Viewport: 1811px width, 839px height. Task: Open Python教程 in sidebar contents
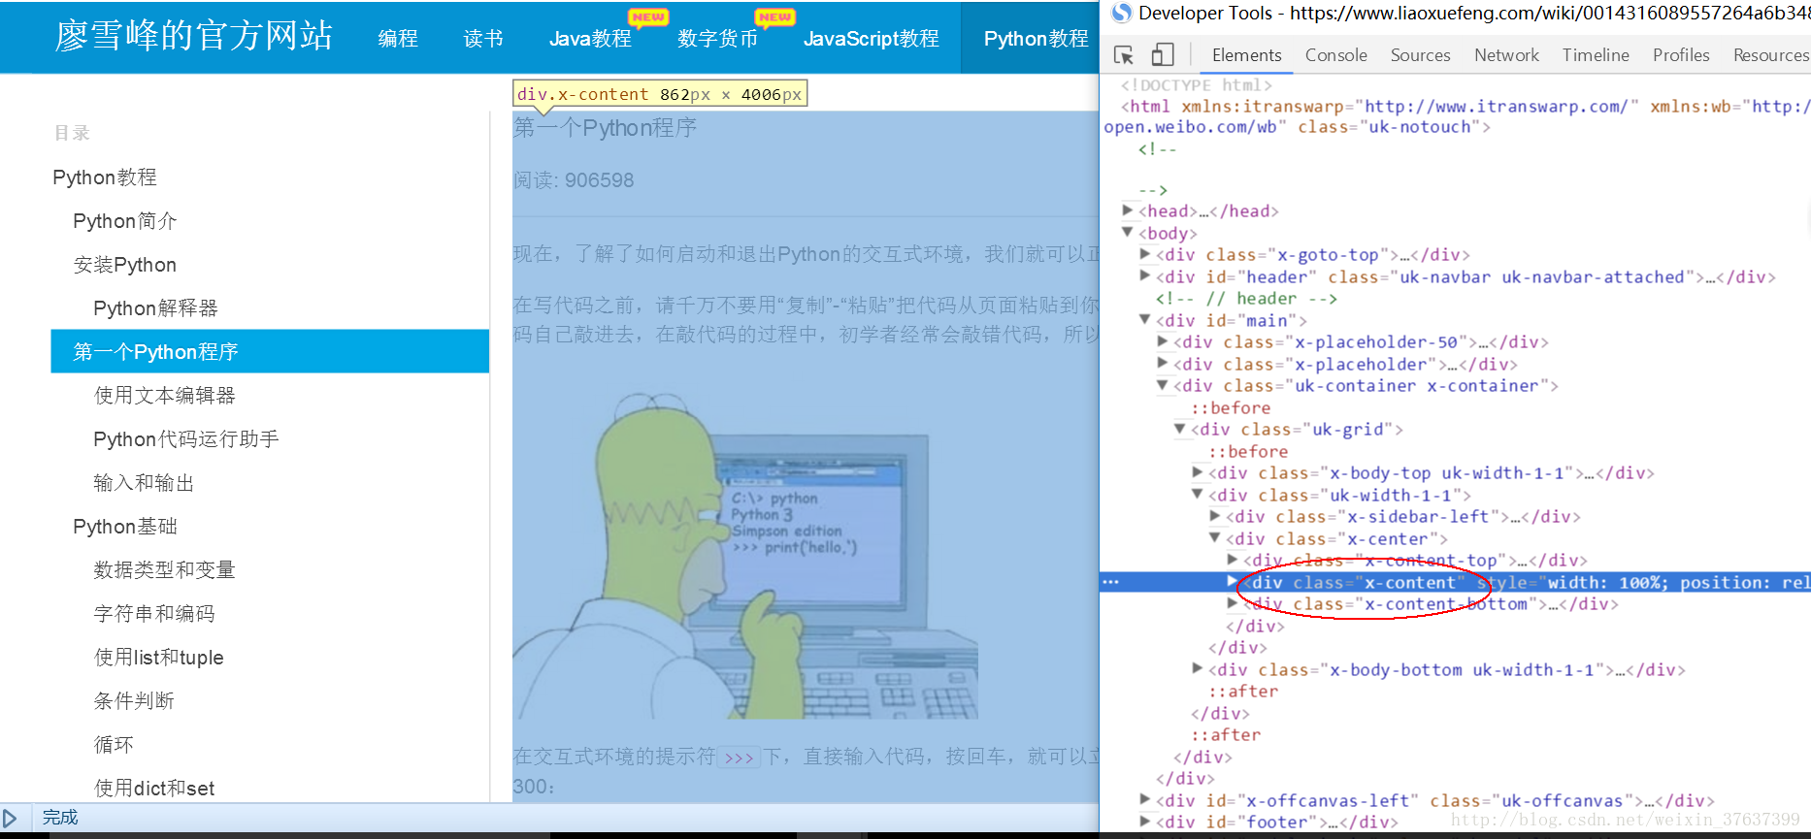pyautogui.click(x=105, y=177)
